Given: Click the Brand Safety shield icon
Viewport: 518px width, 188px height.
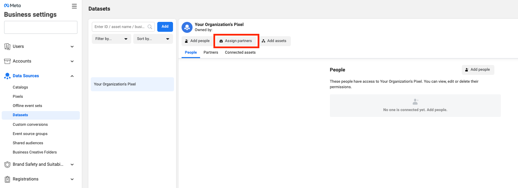Looking at the screenshot, I should tap(7, 164).
